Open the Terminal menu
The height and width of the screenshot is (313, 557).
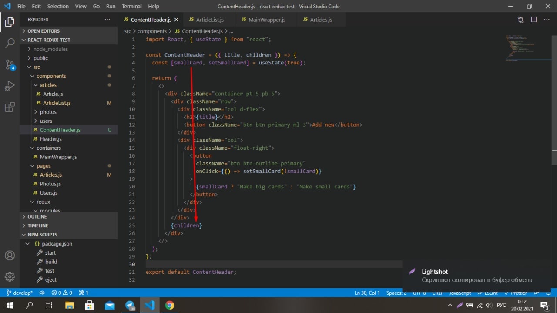(x=131, y=7)
